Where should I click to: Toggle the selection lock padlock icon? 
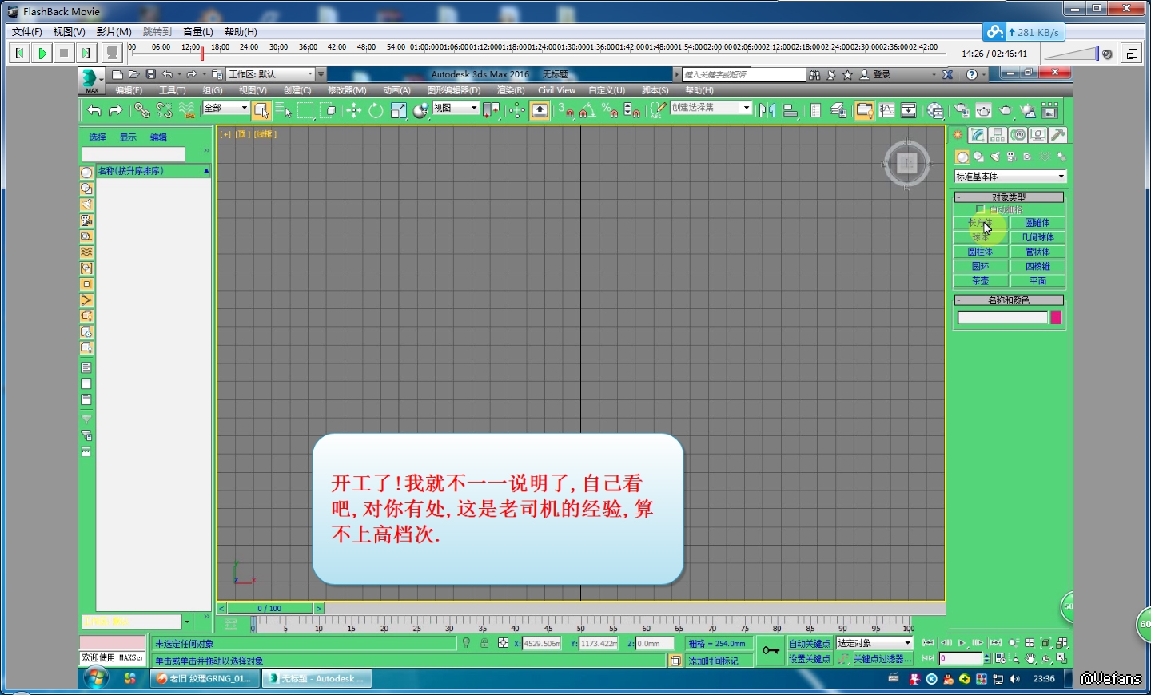point(484,643)
